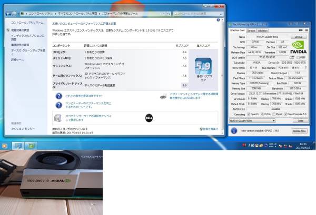The image size is (316, 215).
Task: Click the パフォーマンスの情報とツール breadcrumb
Action: tap(120, 14)
